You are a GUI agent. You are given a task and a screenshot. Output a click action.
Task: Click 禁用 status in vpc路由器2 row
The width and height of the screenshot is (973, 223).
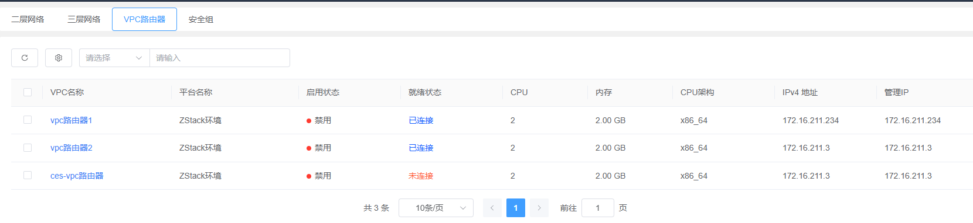[x=319, y=148]
